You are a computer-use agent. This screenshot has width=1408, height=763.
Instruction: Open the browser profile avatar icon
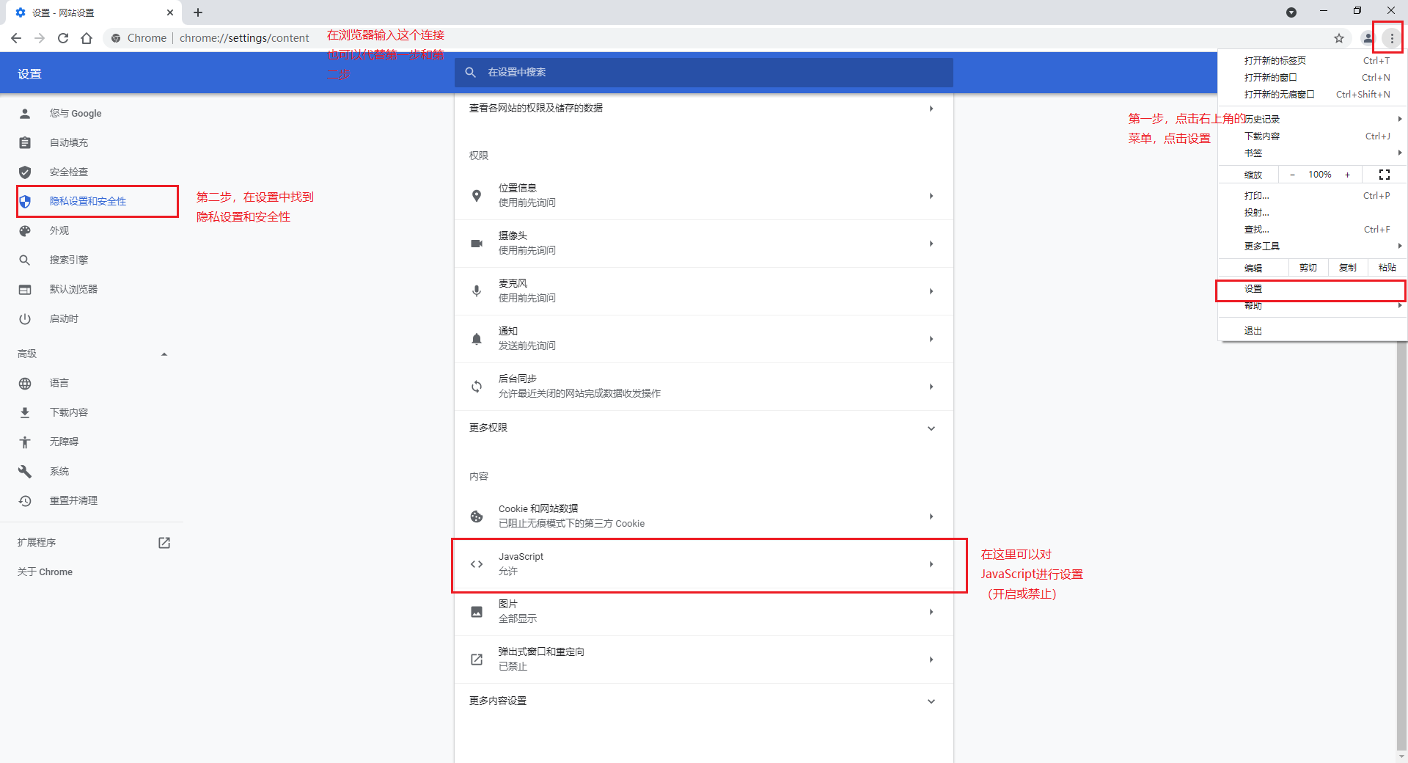click(1368, 38)
